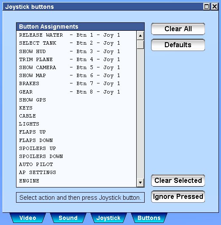The image size is (221, 225).
Task: Select the ENGINE action row
Action: (x=76, y=181)
